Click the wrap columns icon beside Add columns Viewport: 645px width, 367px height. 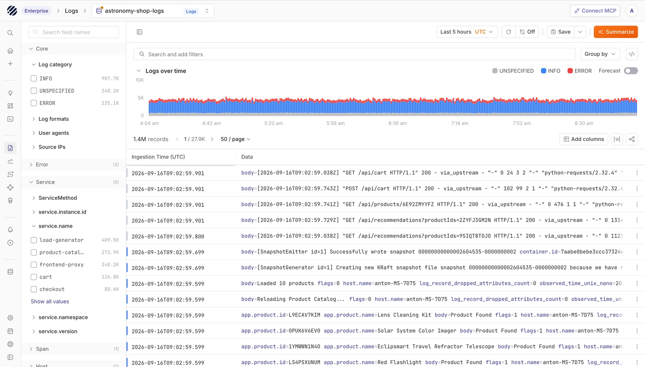click(617, 139)
